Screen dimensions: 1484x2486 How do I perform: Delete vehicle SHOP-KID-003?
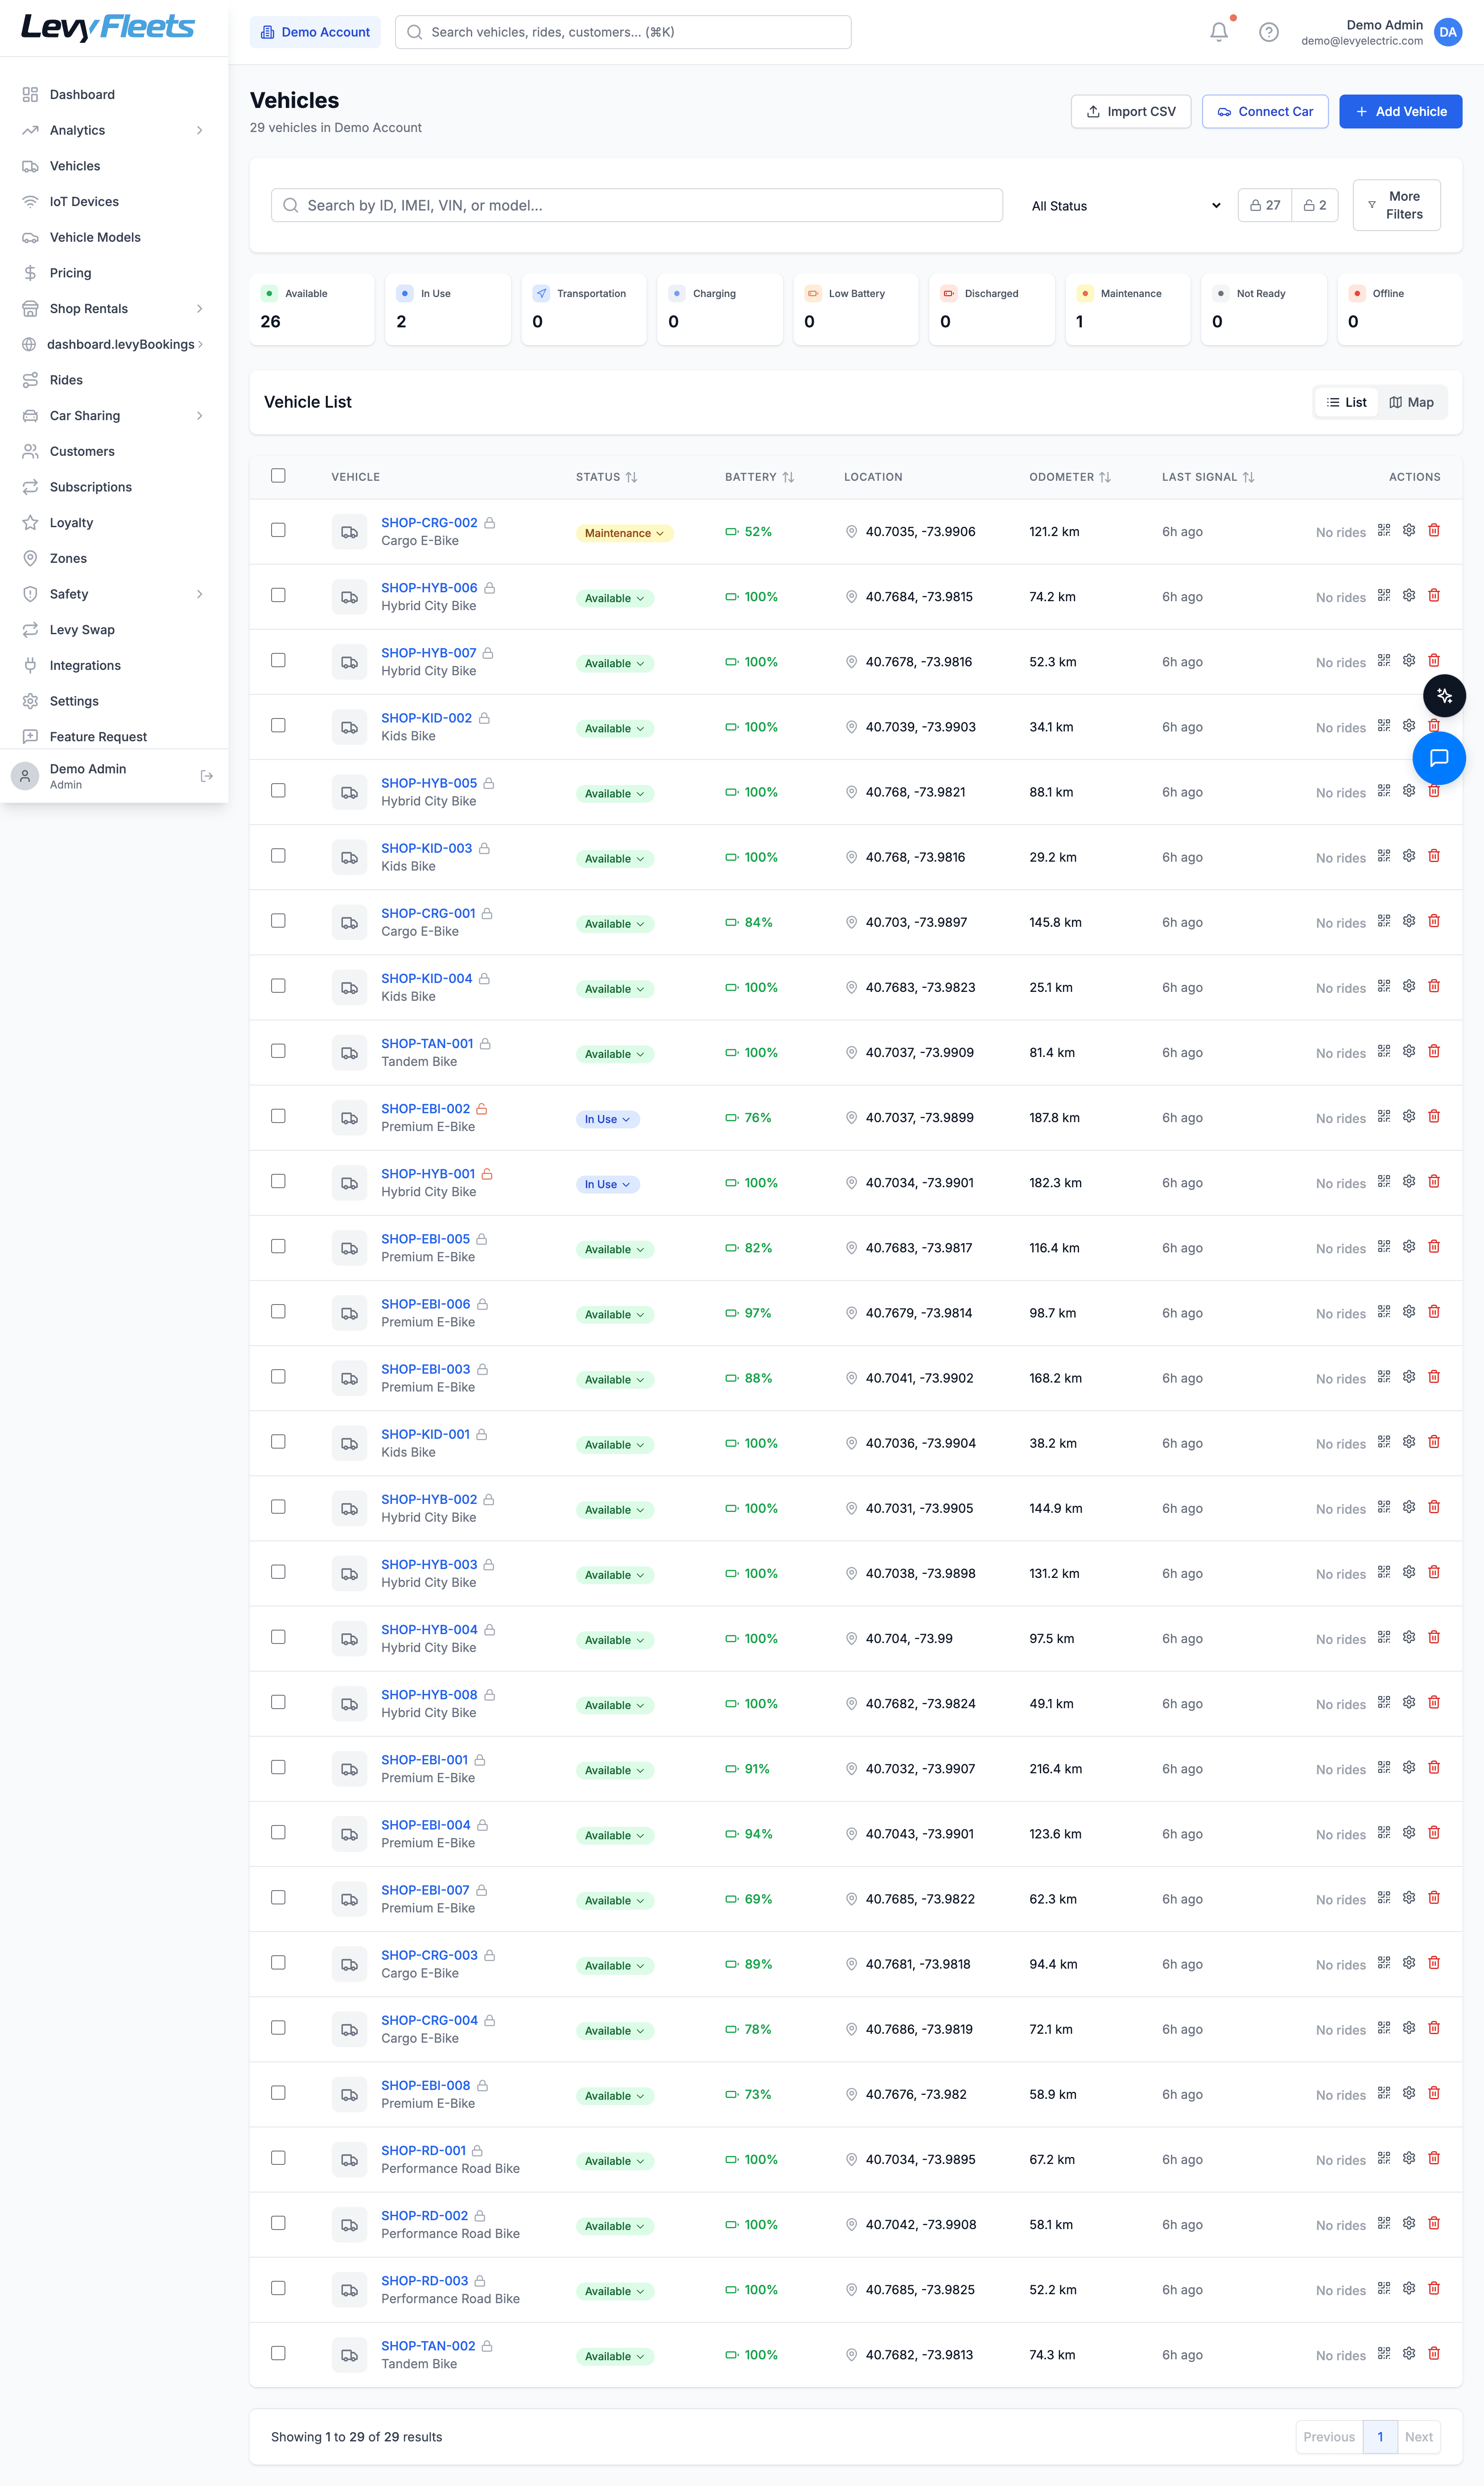(x=1434, y=855)
